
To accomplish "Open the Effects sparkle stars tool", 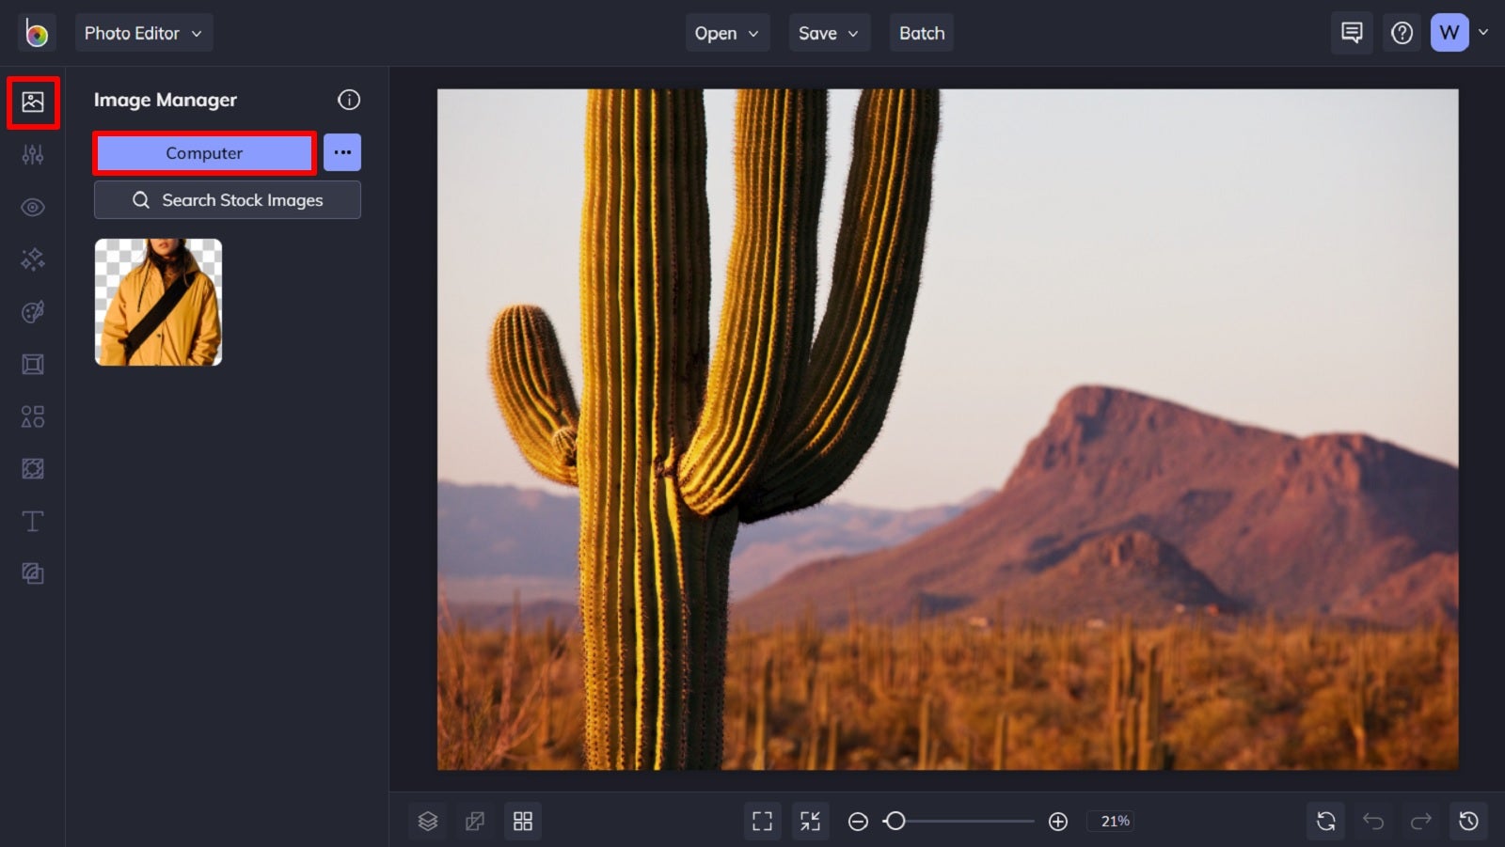I will pyautogui.click(x=33, y=259).
